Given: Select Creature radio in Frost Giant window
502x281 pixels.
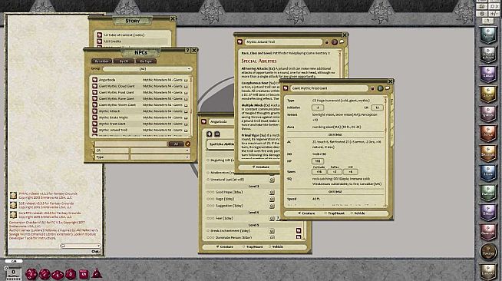Looking at the screenshot, I should pos(306,213).
